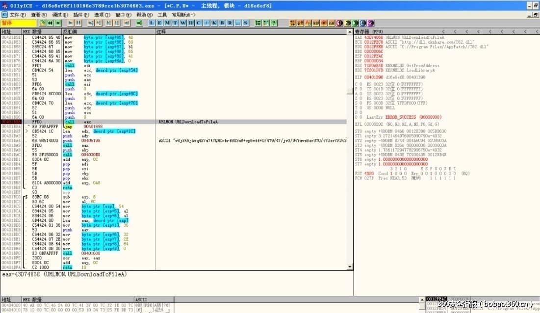Image resolution: width=540 pixels, height=313 pixels.
Task: Click the Restart program rewind icon
Action: tap(50, 23)
